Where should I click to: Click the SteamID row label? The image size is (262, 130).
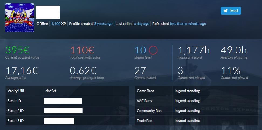[14, 101]
